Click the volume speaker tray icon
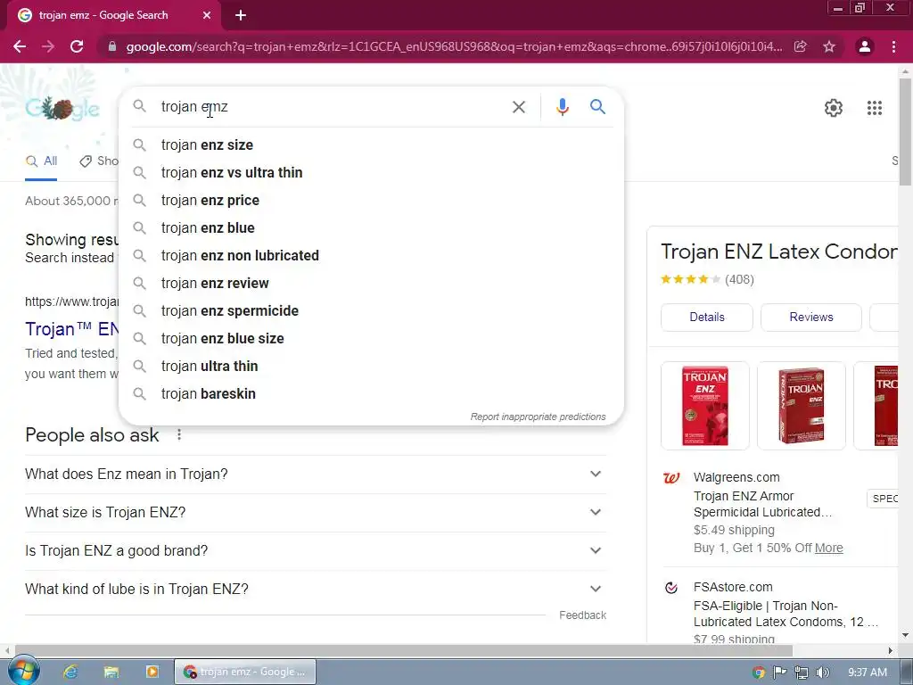Viewport: 913px width, 685px height. (822, 673)
